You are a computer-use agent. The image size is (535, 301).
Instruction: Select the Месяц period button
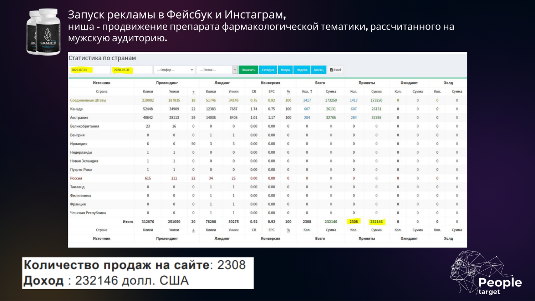tap(319, 70)
